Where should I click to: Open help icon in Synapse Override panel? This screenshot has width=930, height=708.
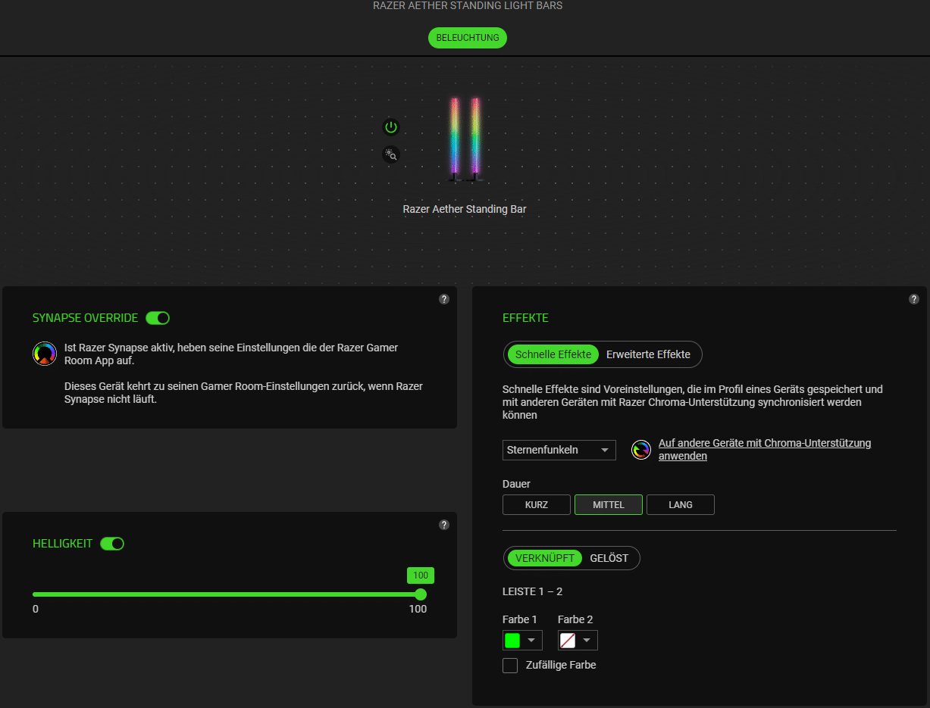point(444,299)
